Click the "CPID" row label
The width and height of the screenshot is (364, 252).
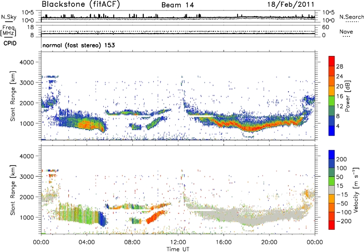click(x=10, y=43)
